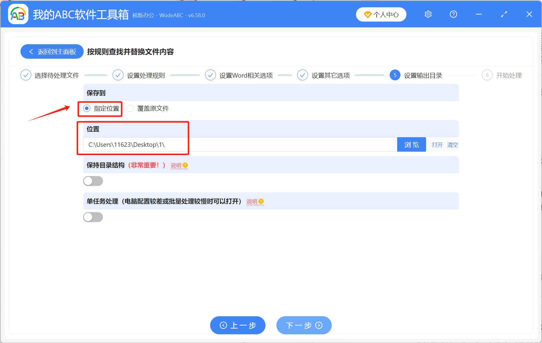The height and width of the screenshot is (343, 542).
Task: Go to 设置处理规则 step
Action: (146, 75)
